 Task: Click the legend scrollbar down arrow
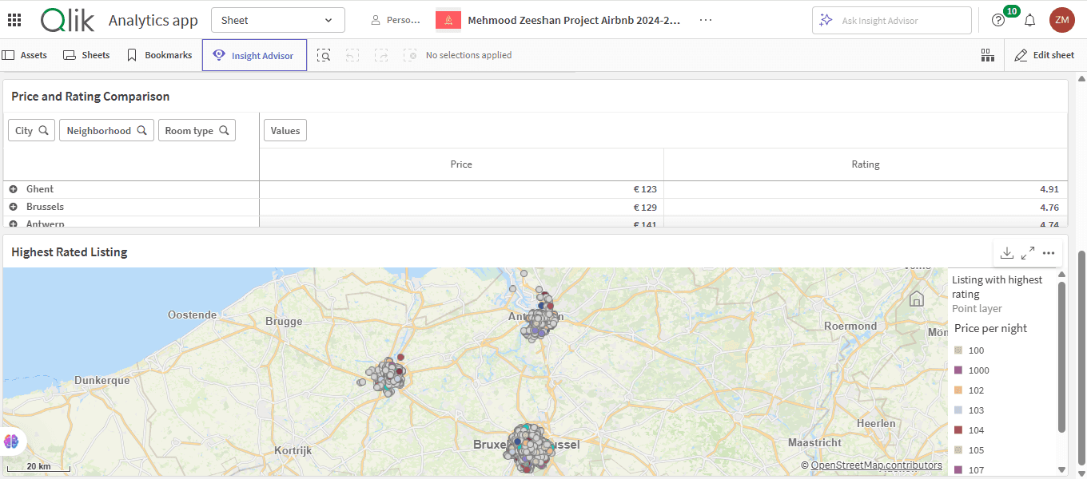[x=1062, y=469]
